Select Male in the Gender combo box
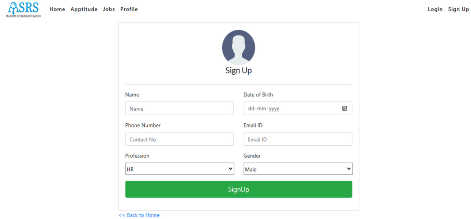Viewport: 471px width, 219px height. [298, 169]
